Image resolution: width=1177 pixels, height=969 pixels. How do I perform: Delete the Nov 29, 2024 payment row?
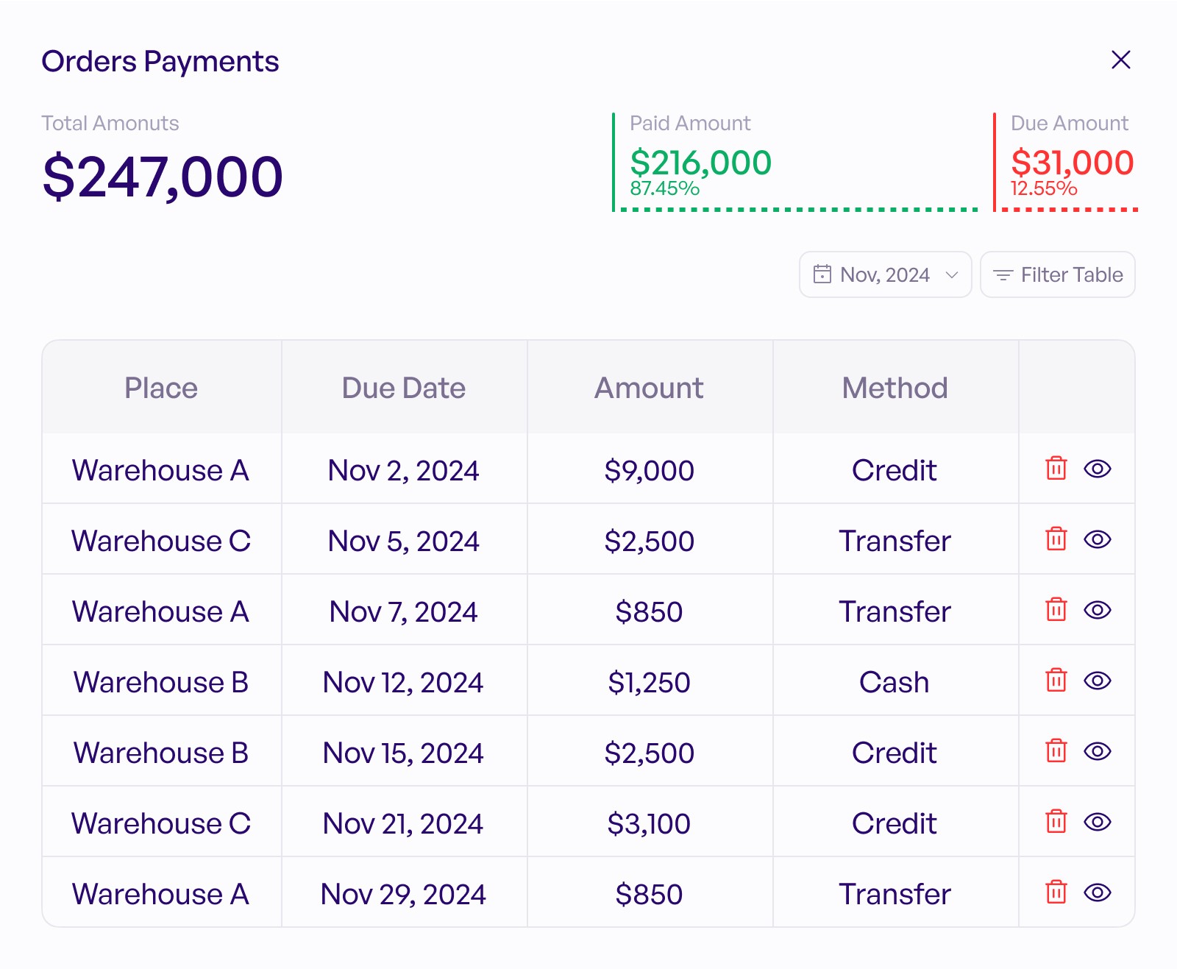(x=1056, y=892)
